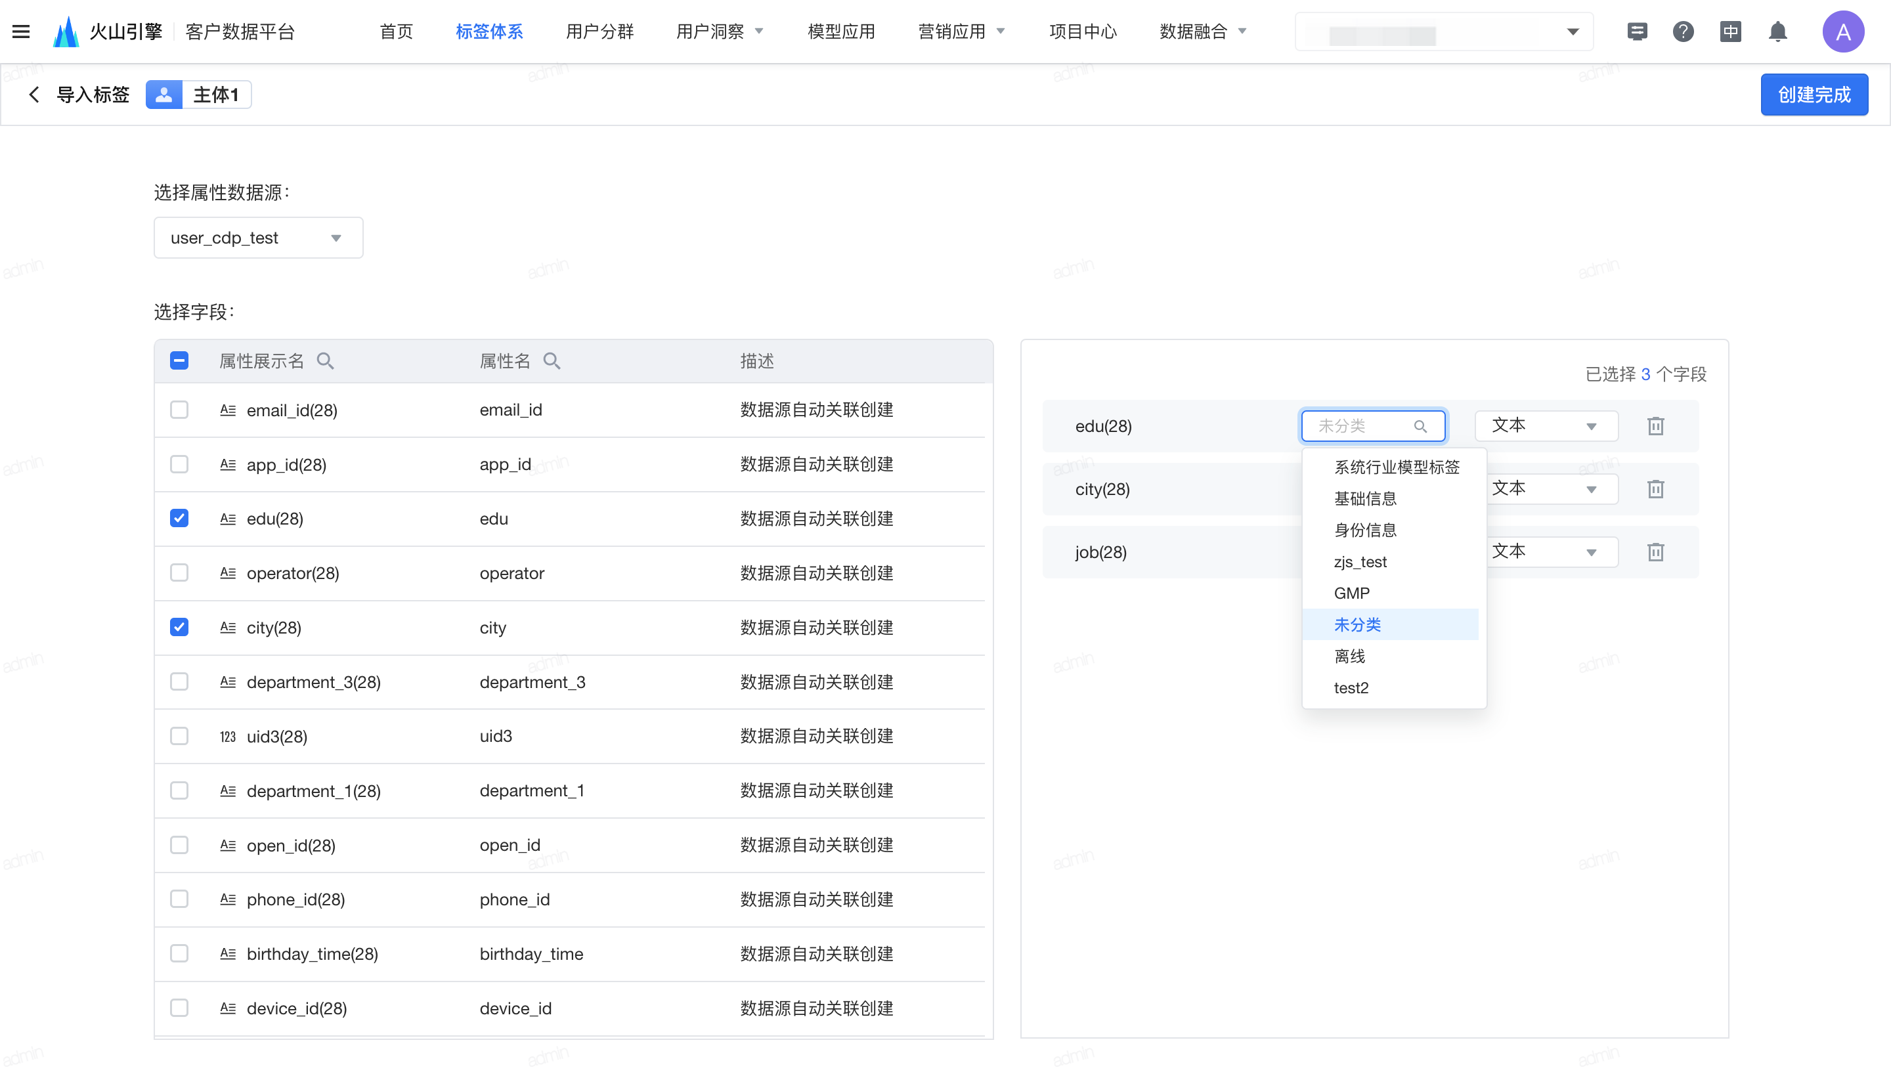Search by 属性展示名 magnifier icon
This screenshot has width=1891, height=1078.
coord(325,360)
